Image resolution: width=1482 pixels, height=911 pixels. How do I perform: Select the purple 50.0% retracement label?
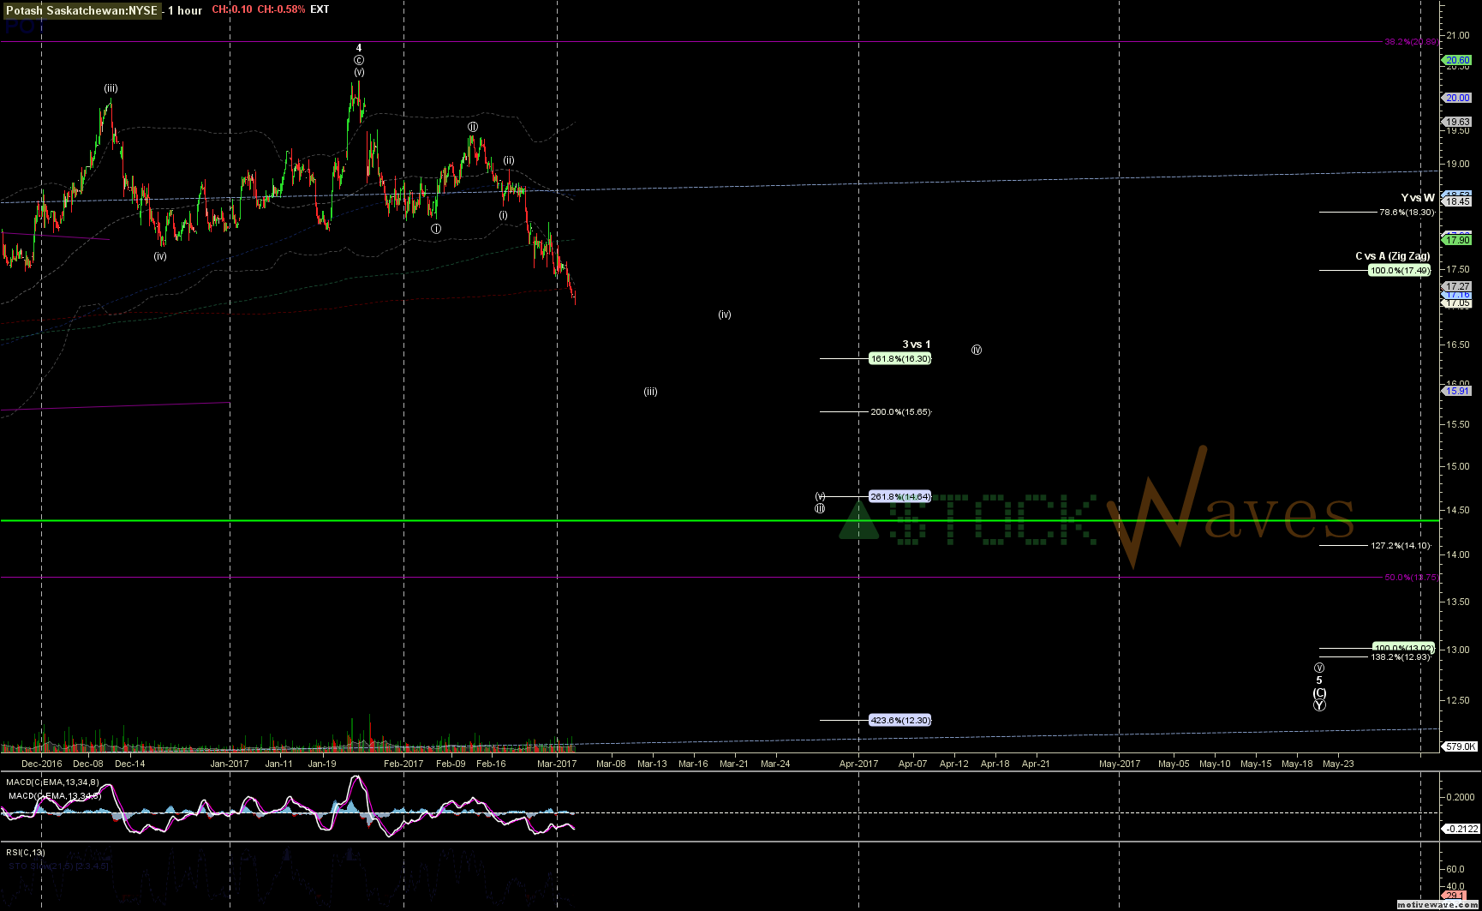(x=1411, y=578)
